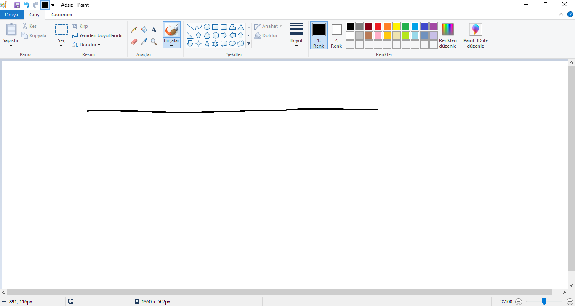This screenshot has width=575, height=306.
Task: Collapse the ribbon with the chevron
Action: coord(561,14)
